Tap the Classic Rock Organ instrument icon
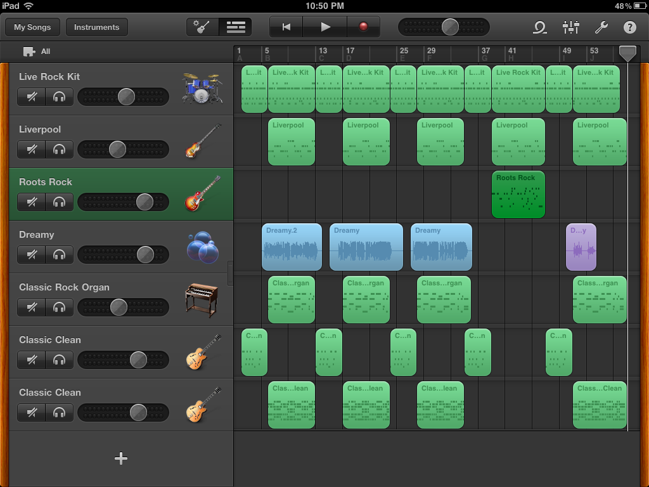 (202, 300)
